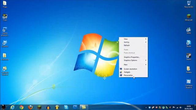Choose Screen resolution from context menu
This screenshot has width=196, height=110.
click(134, 69)
